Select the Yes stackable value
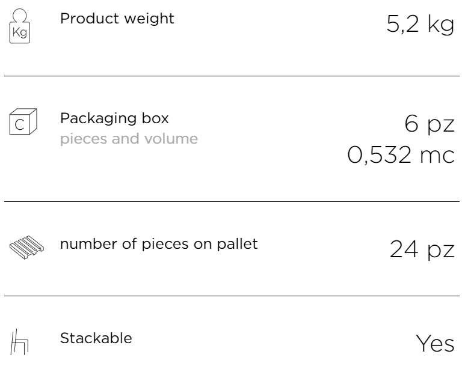This screenshot has height=378, width=462. tap(435, 344)
